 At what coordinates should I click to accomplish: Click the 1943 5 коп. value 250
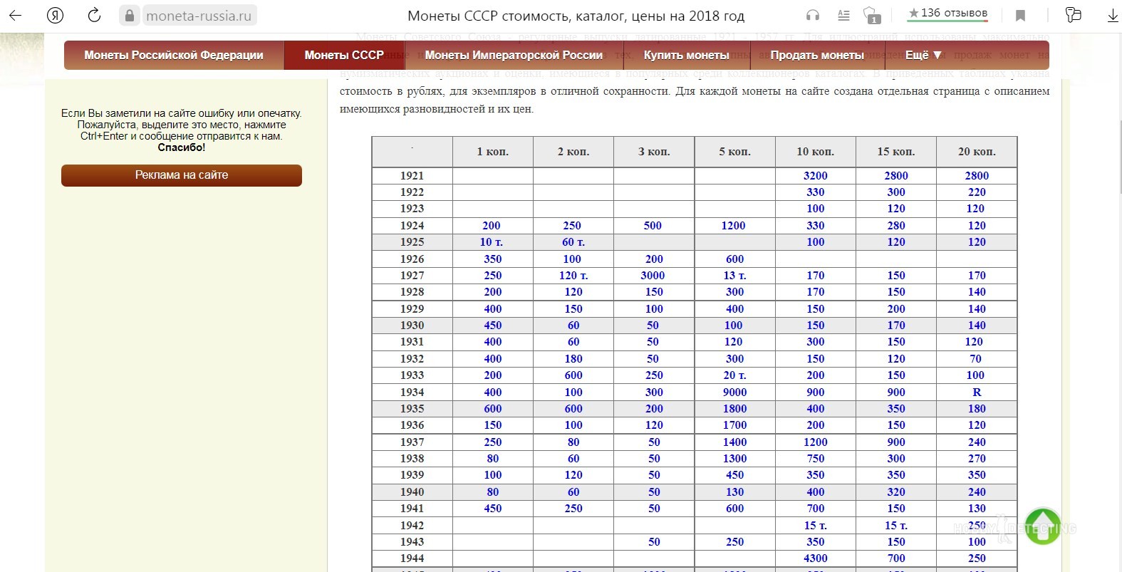click(734, 541)
